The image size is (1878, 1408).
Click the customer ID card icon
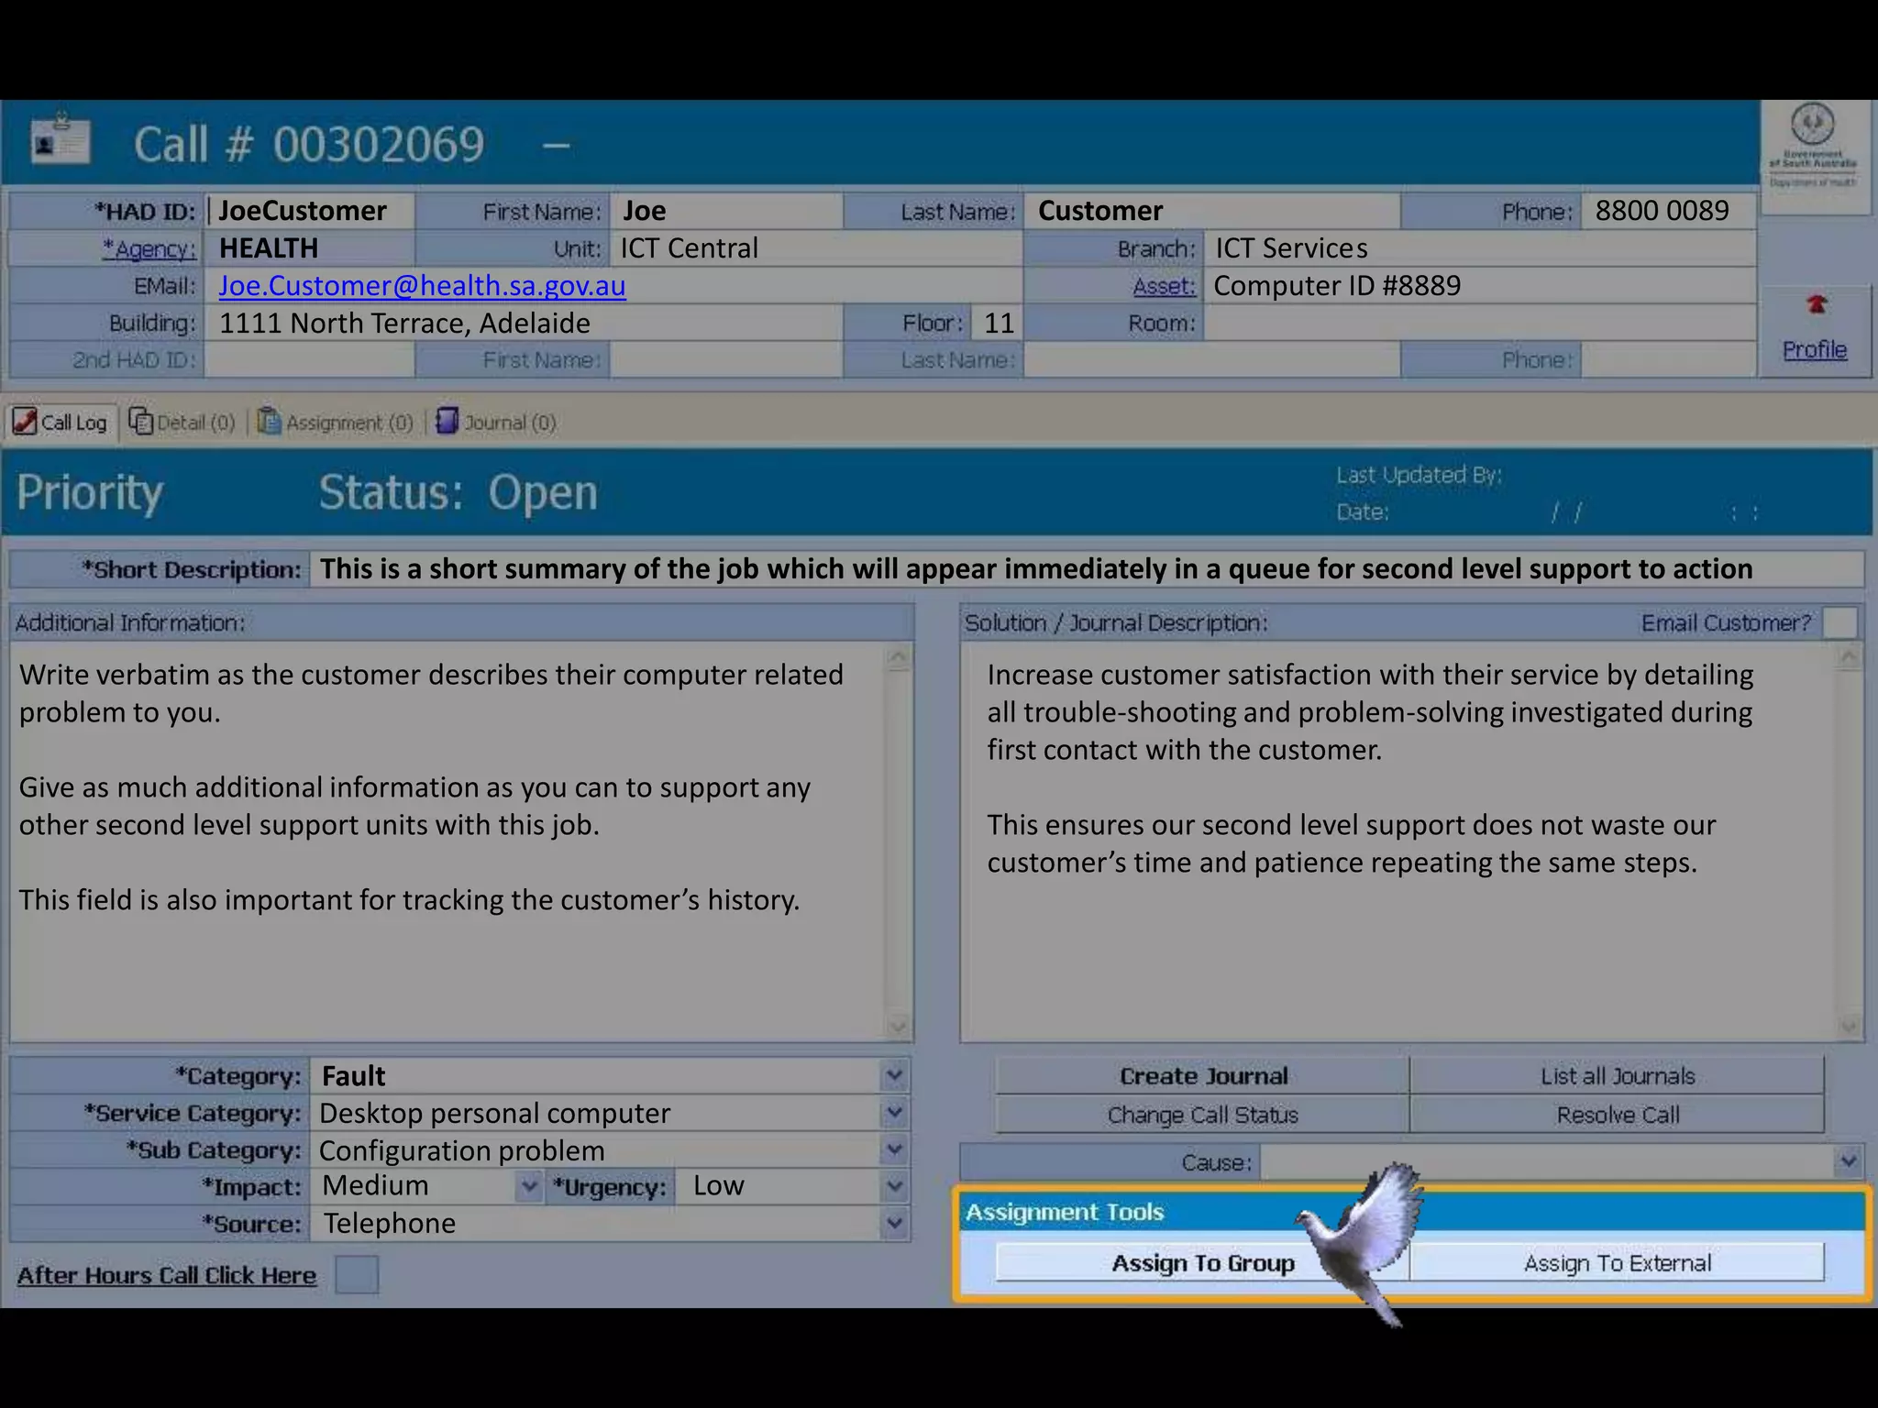61,141
